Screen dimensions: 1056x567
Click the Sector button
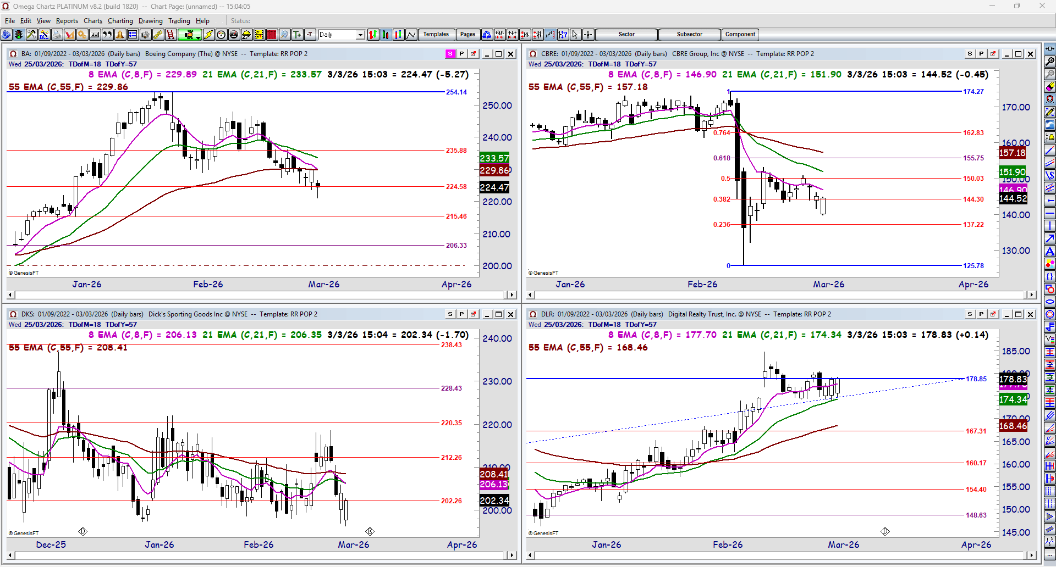626,35
